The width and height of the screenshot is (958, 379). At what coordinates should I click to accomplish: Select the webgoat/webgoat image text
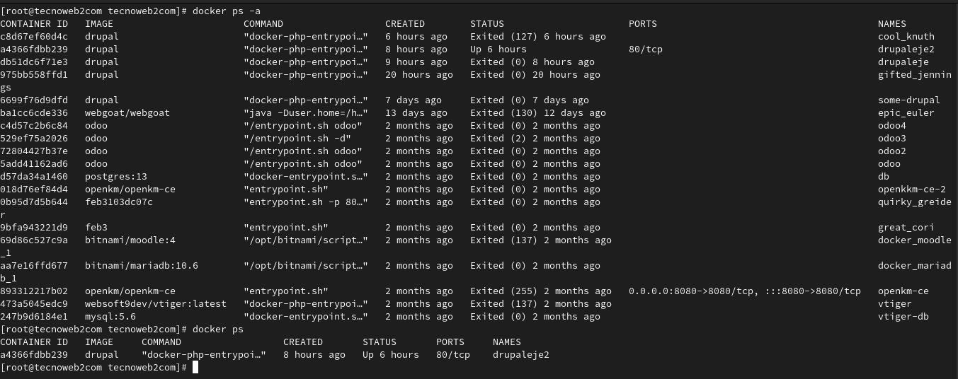click(x=127, y=113)
